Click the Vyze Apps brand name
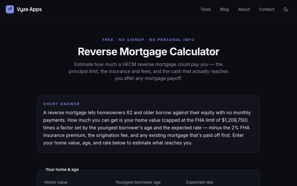Screen dimensions: 297x186 pos(29,9)
